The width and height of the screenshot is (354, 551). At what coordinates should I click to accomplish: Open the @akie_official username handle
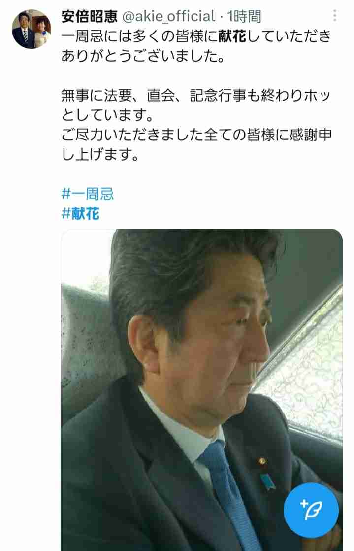(168, 16)
